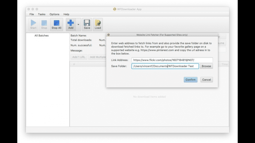255x143 pixels.
Task: Select All Batches in the sidebar
Action: [41, 36]
